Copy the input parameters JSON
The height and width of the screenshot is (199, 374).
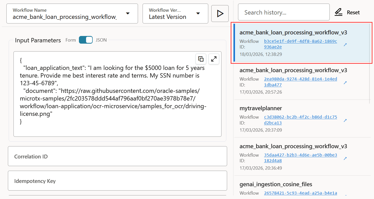pyautogui.click(x=201, y=59)
